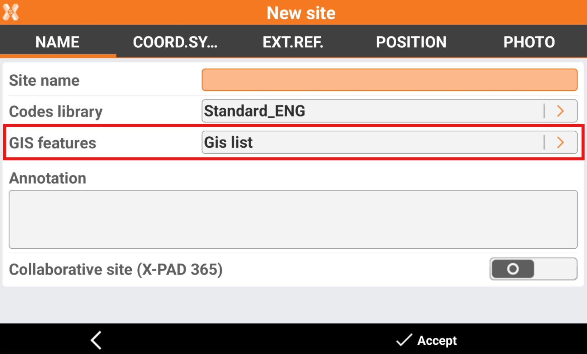Select the NAME tab
The width and height of the screenshot is (587, 354).
(57, 42)
